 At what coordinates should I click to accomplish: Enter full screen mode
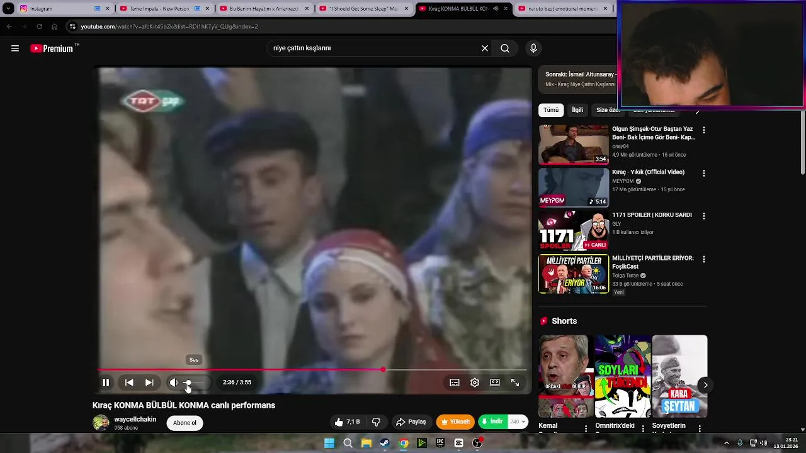point(515,383)
